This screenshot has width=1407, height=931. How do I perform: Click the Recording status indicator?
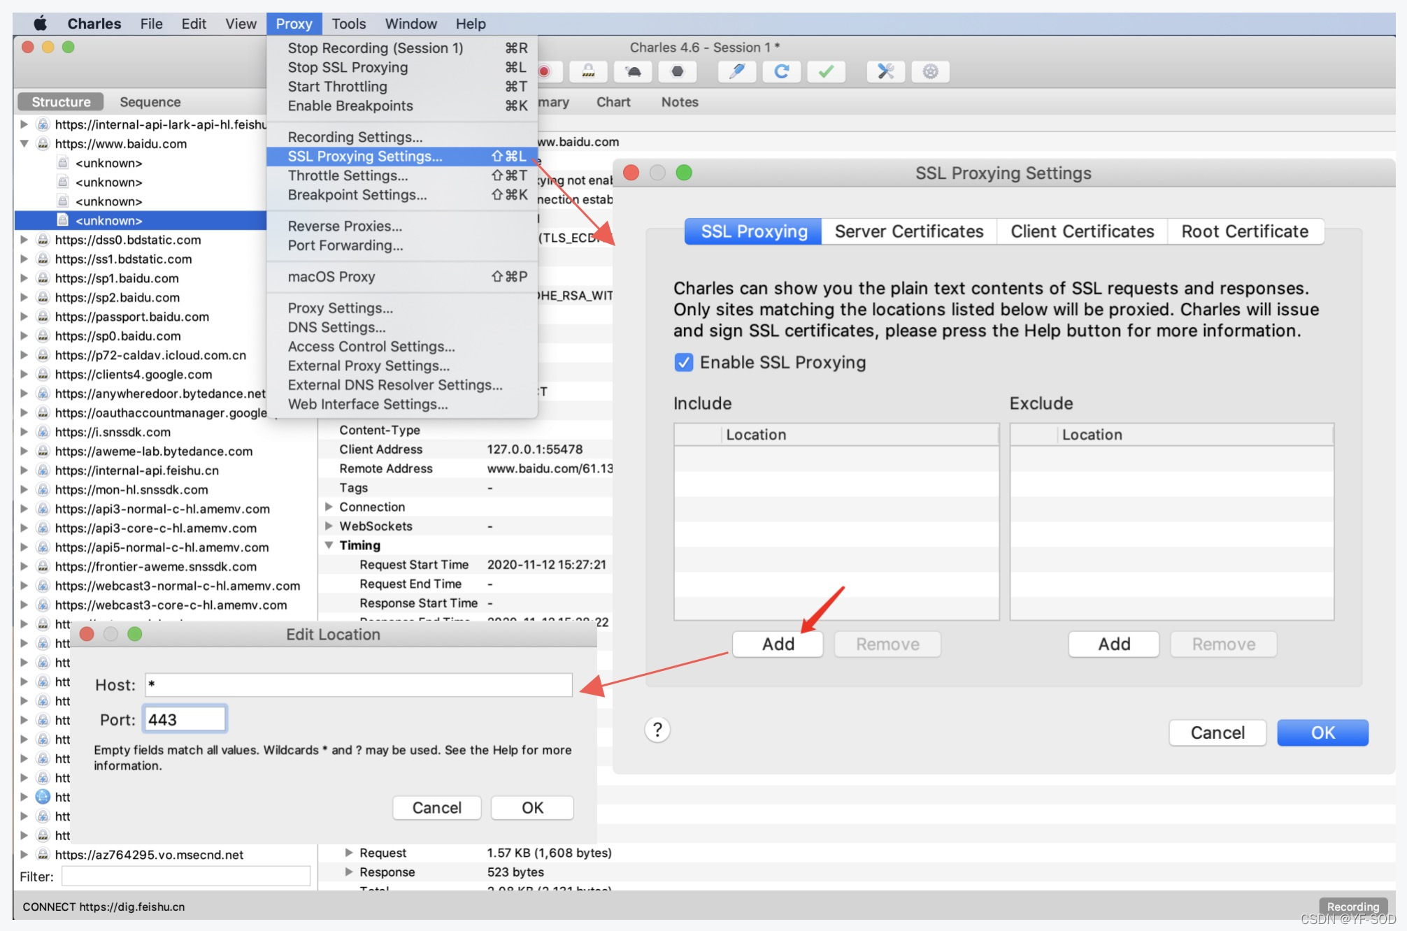pos(1353,907)
